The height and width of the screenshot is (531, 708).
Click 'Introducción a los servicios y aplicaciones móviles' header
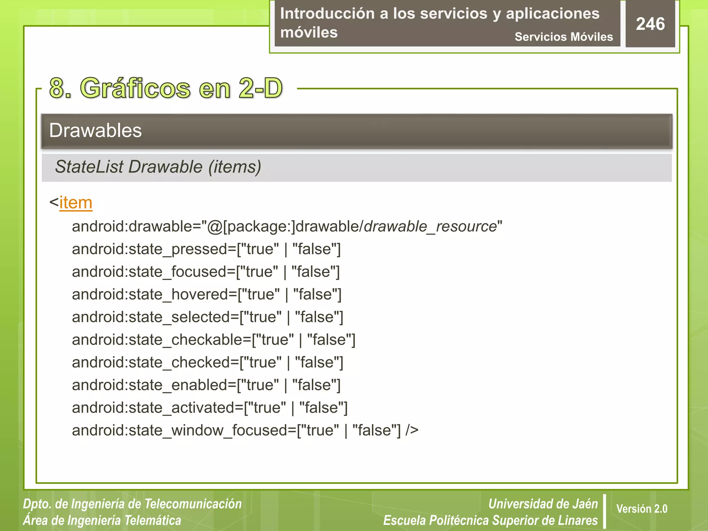click(x=440, y=23)
